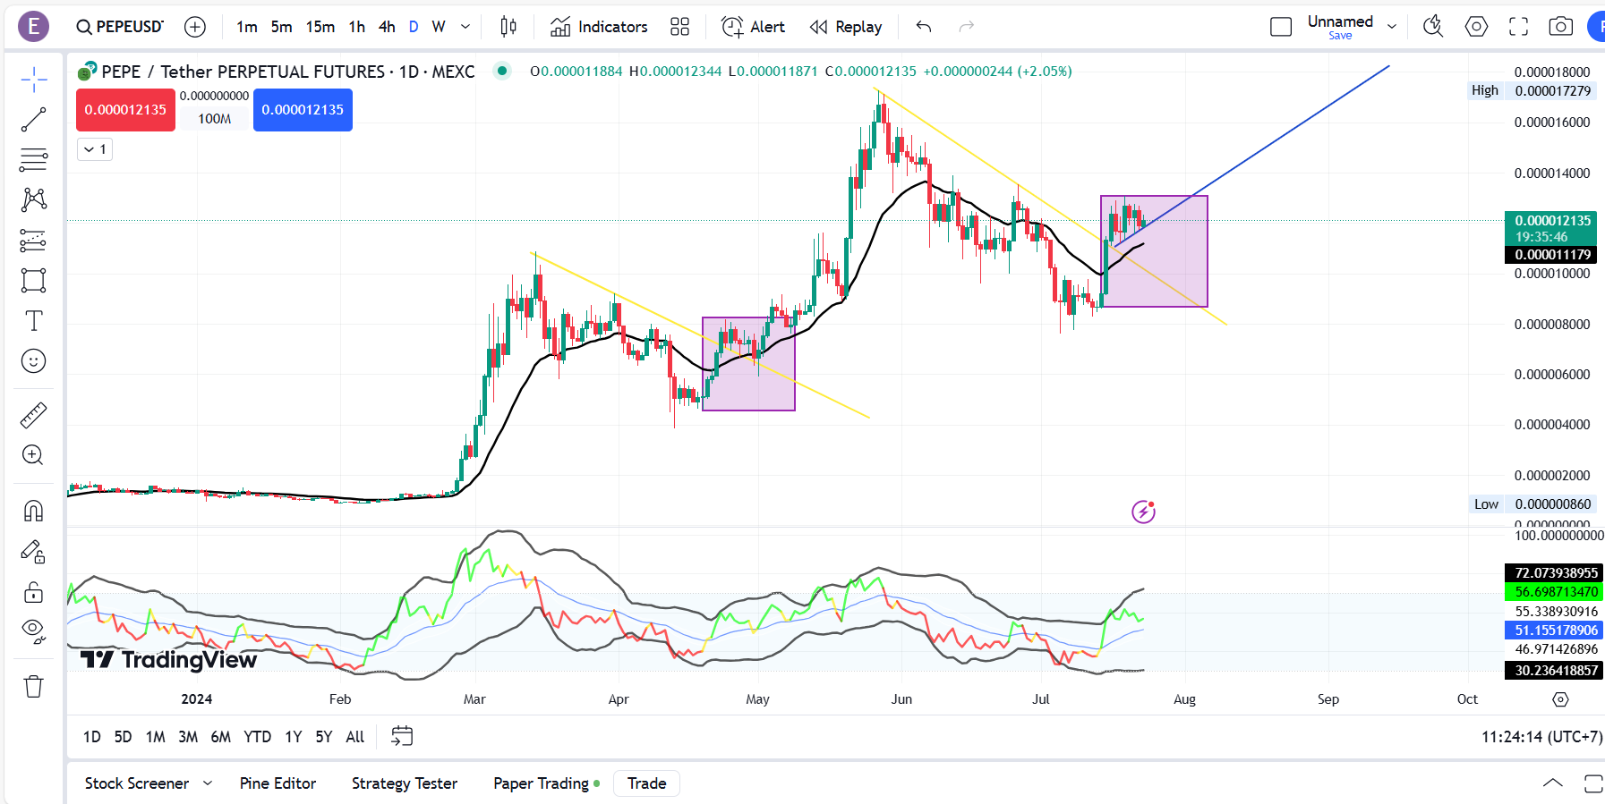Viewport: 1605px width, 804px height.
Task: Select the layout setup square icon
Action: pyautogui.click(x=1281, y=27)
